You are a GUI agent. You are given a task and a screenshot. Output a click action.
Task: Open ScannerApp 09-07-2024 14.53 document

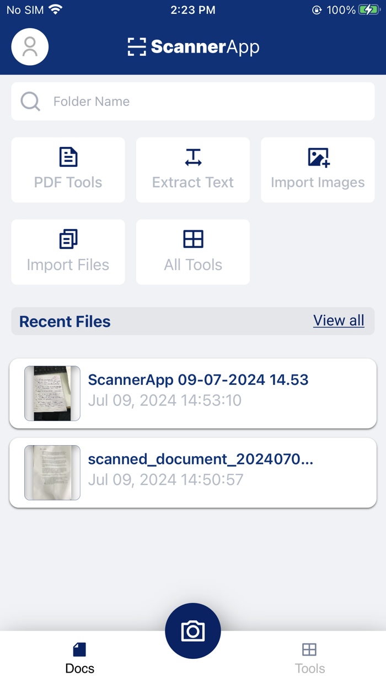pos(199,379)
